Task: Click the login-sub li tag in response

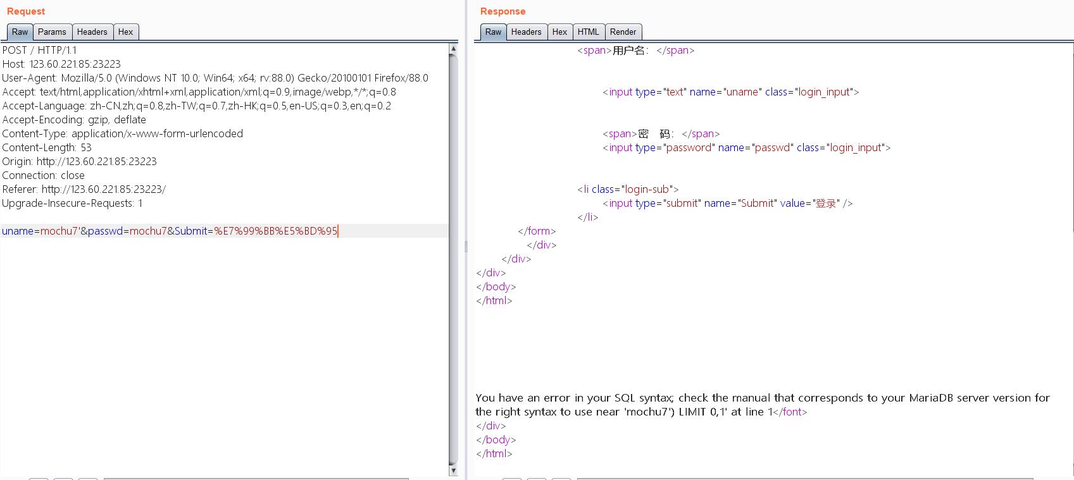Action: click(x=628, y=189)
